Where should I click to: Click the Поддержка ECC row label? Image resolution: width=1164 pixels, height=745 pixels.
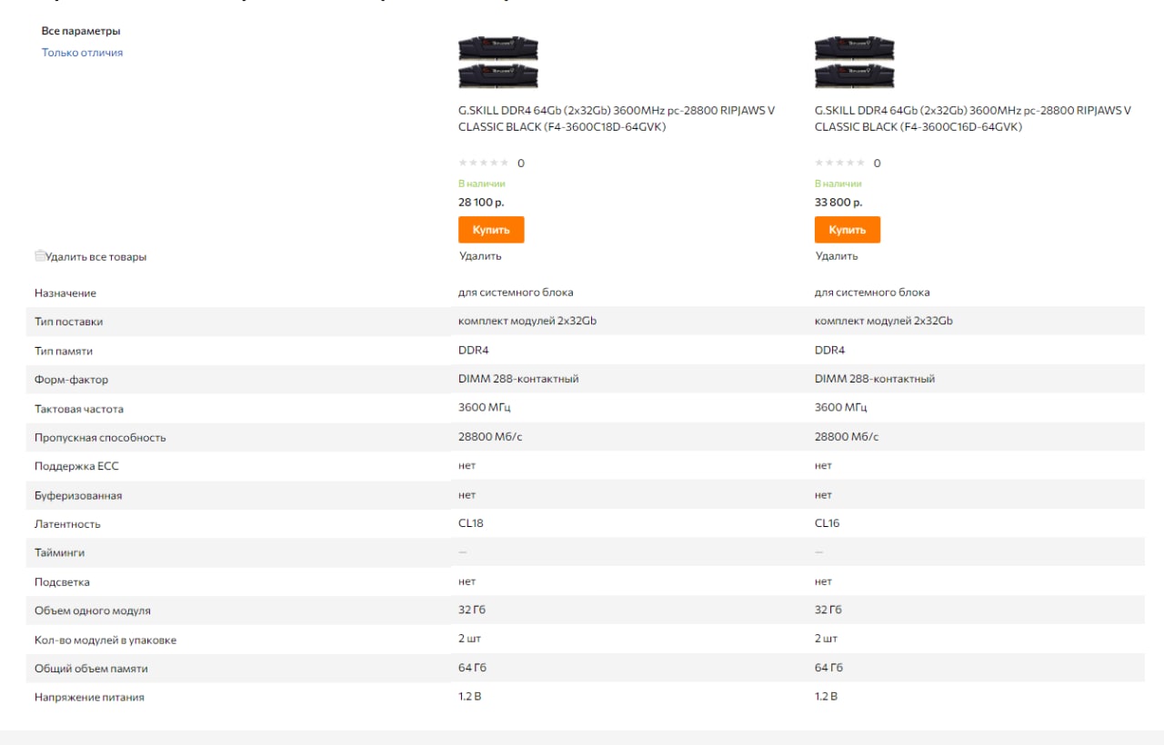click(76, 466)
